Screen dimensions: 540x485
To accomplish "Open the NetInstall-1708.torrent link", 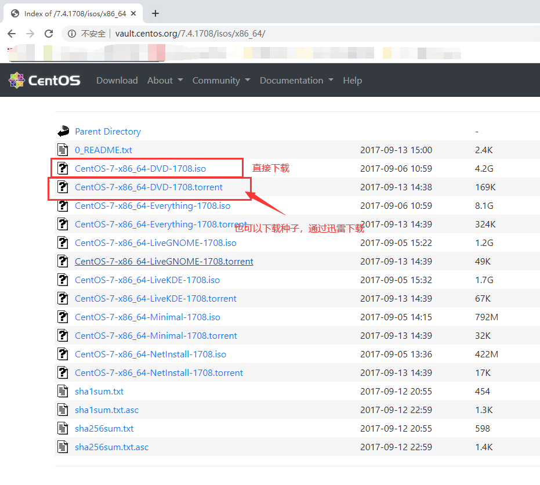I will 159,372.
